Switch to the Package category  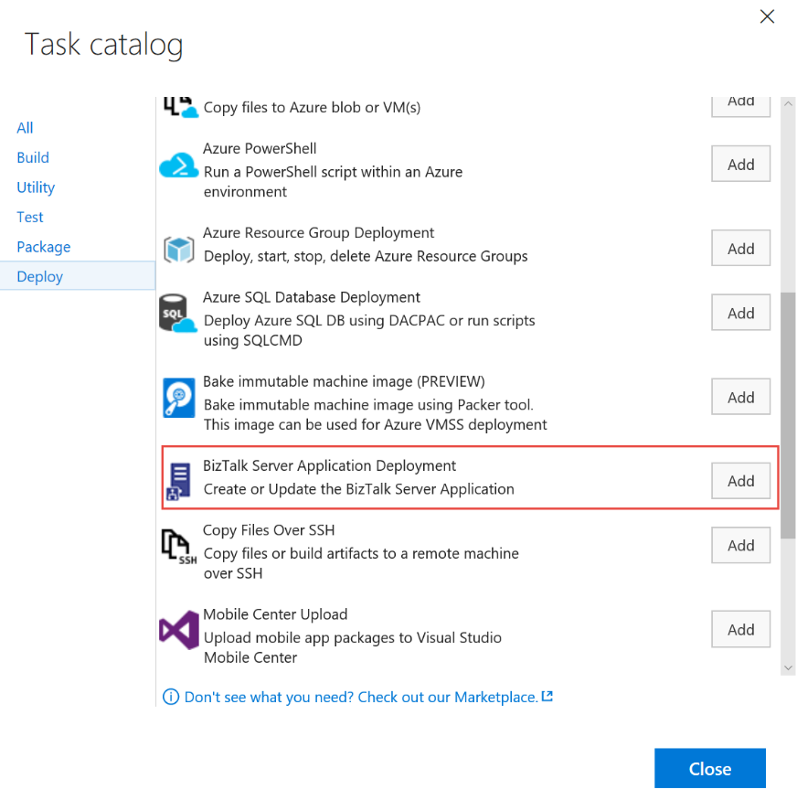[x=44, y=246]
